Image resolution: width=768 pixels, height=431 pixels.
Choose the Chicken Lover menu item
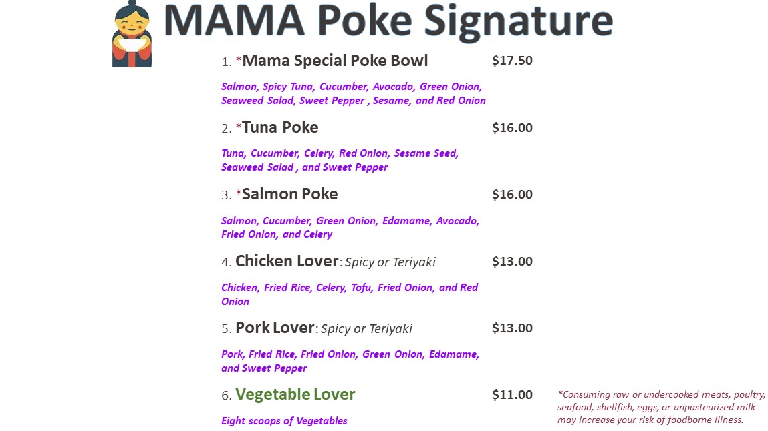point(287,261)
